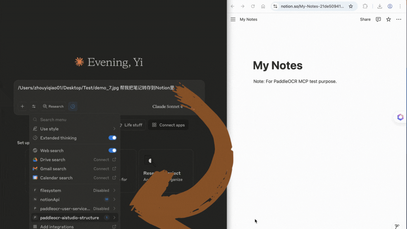This screenshot has width=407, height=229.
Task: Select the notionApi menu entry
Action: coord(75,199)
